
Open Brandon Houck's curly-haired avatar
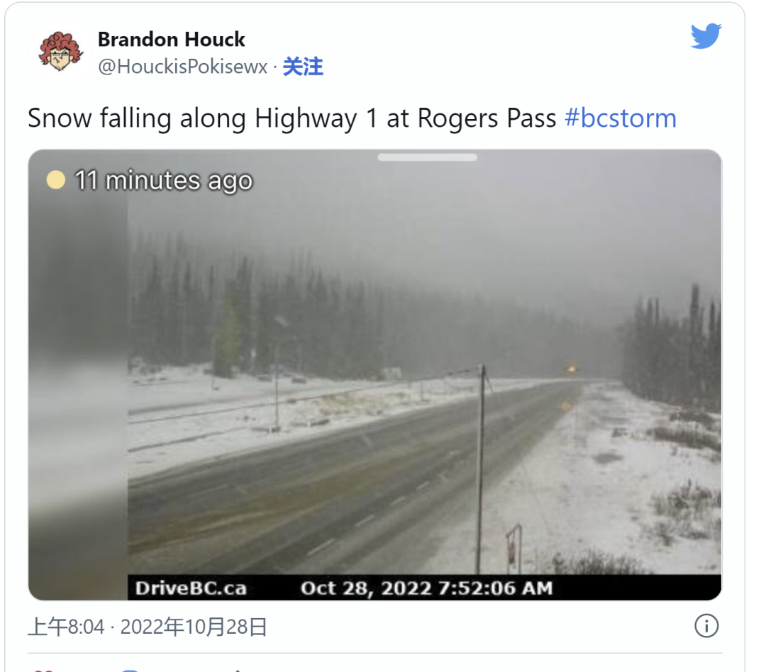click(x=60, y=51)
